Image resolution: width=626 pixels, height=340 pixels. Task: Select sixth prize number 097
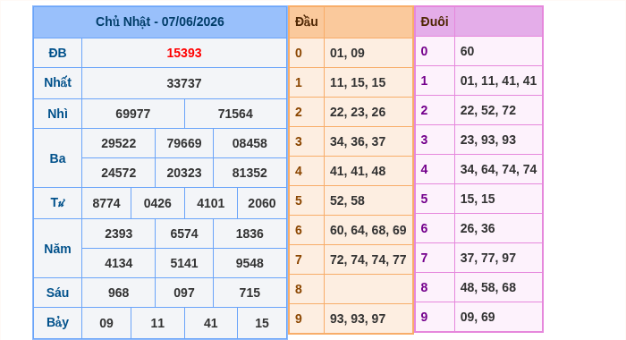pyautogui.click(x=184, y=293)
